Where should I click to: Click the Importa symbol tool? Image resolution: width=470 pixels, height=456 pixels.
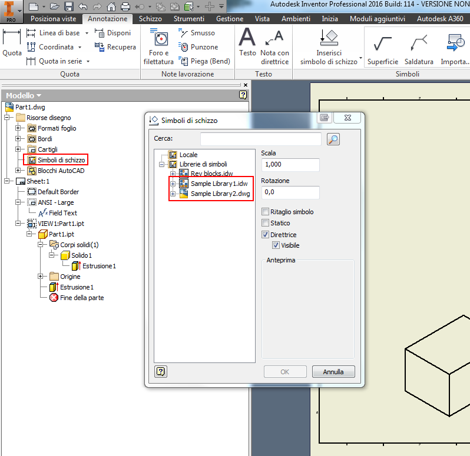[455, 49]
